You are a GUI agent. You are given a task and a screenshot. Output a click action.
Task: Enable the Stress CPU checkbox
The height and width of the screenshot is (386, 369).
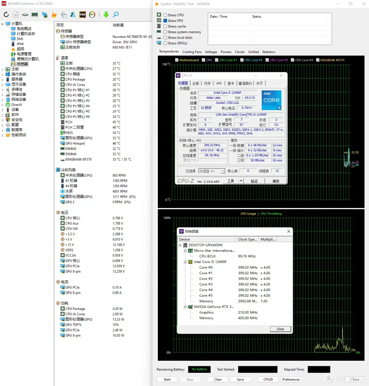pyautogui.click(x=165, y=15)
